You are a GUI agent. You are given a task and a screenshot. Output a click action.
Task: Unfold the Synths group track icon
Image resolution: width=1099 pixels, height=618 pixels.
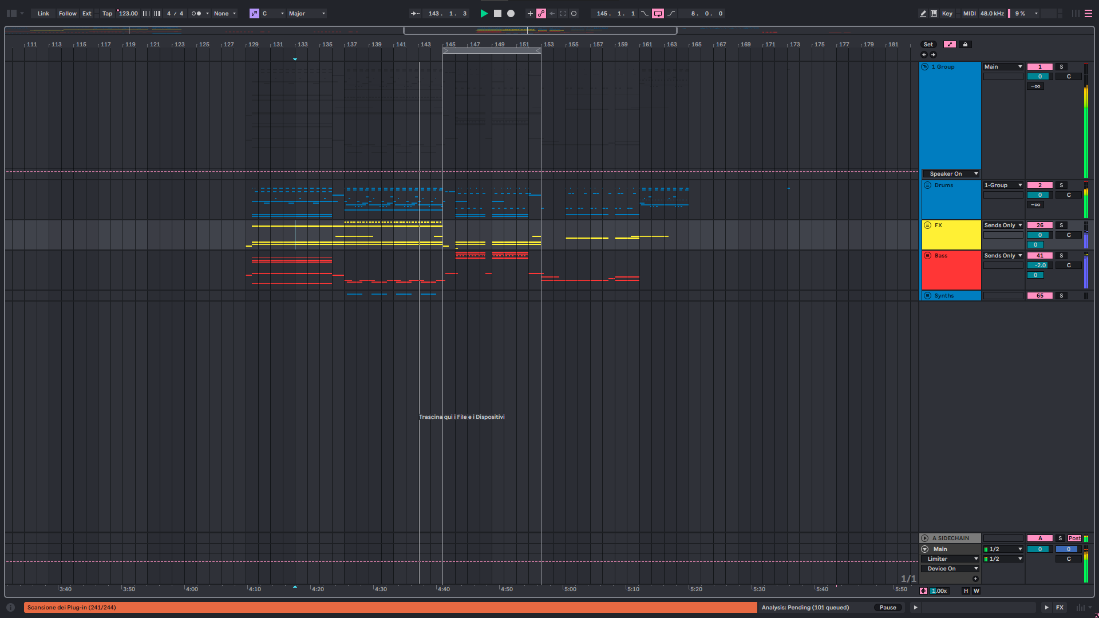(x=928, y=296)
